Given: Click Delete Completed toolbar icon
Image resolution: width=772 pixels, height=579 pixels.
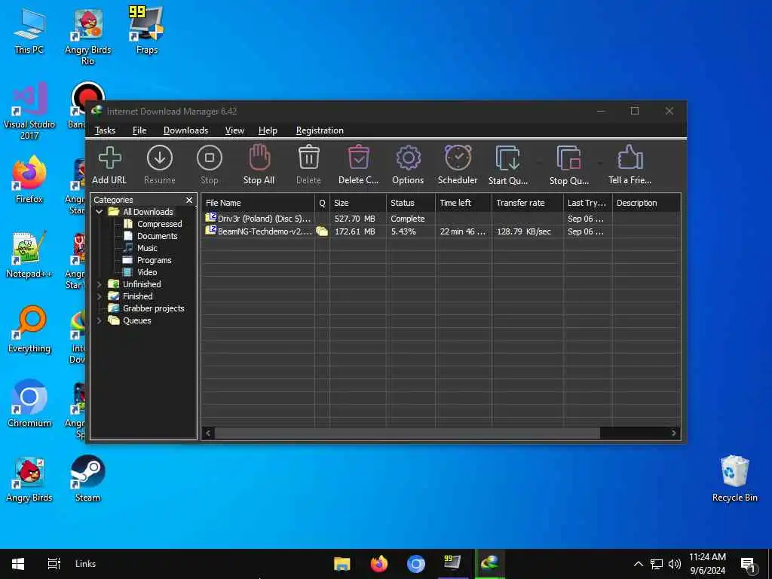Looking at the screenshot, I should 358,164.
